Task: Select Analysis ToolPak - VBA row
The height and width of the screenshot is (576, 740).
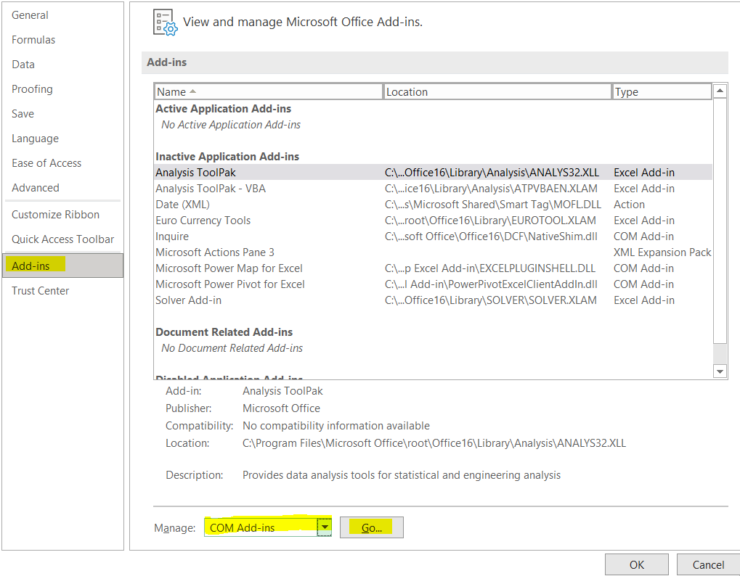Action: click(x=433, y=188)
